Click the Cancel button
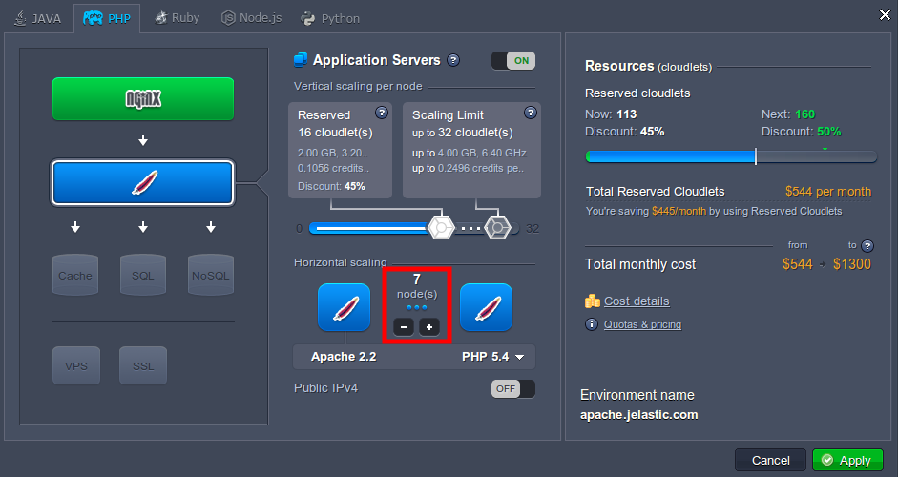Viewport: 898px width, 477px height. tap(770, 461)
